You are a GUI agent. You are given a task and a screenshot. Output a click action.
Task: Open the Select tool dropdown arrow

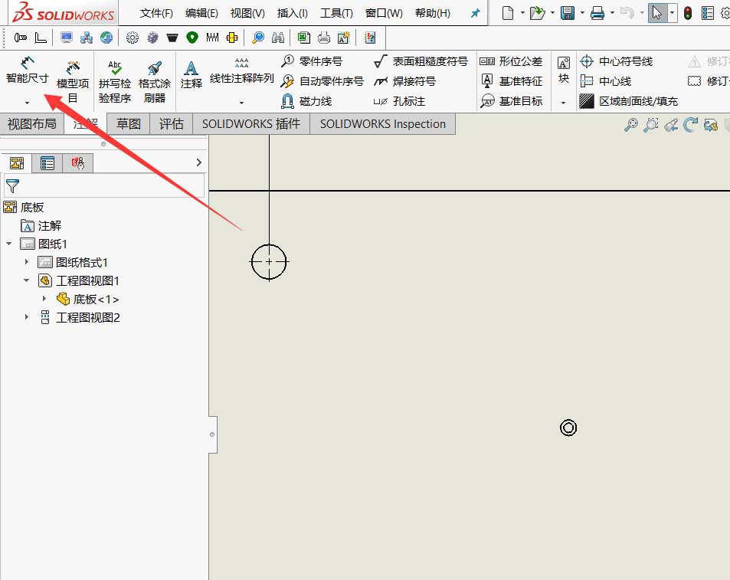[x=672, y=13]
